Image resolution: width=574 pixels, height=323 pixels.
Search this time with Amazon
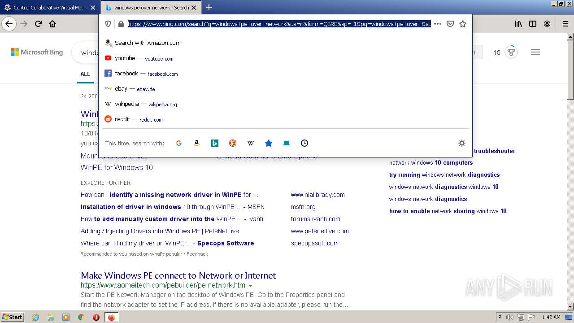click(197, 143)
